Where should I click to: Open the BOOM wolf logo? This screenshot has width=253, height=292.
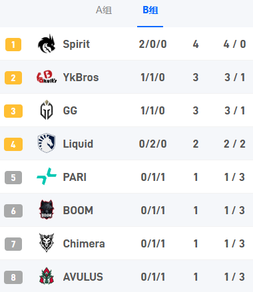coord(47,210)
